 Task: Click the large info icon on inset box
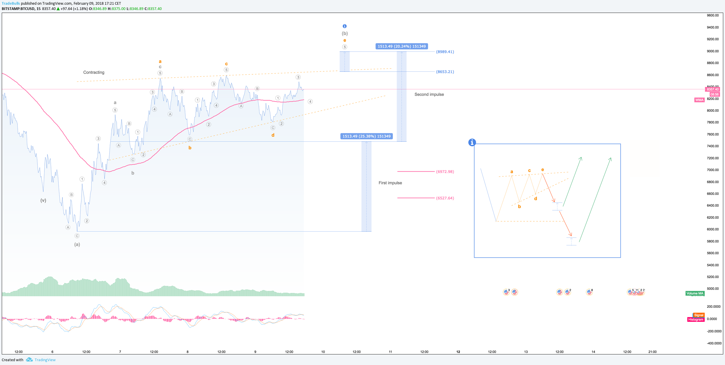(472, 143)
